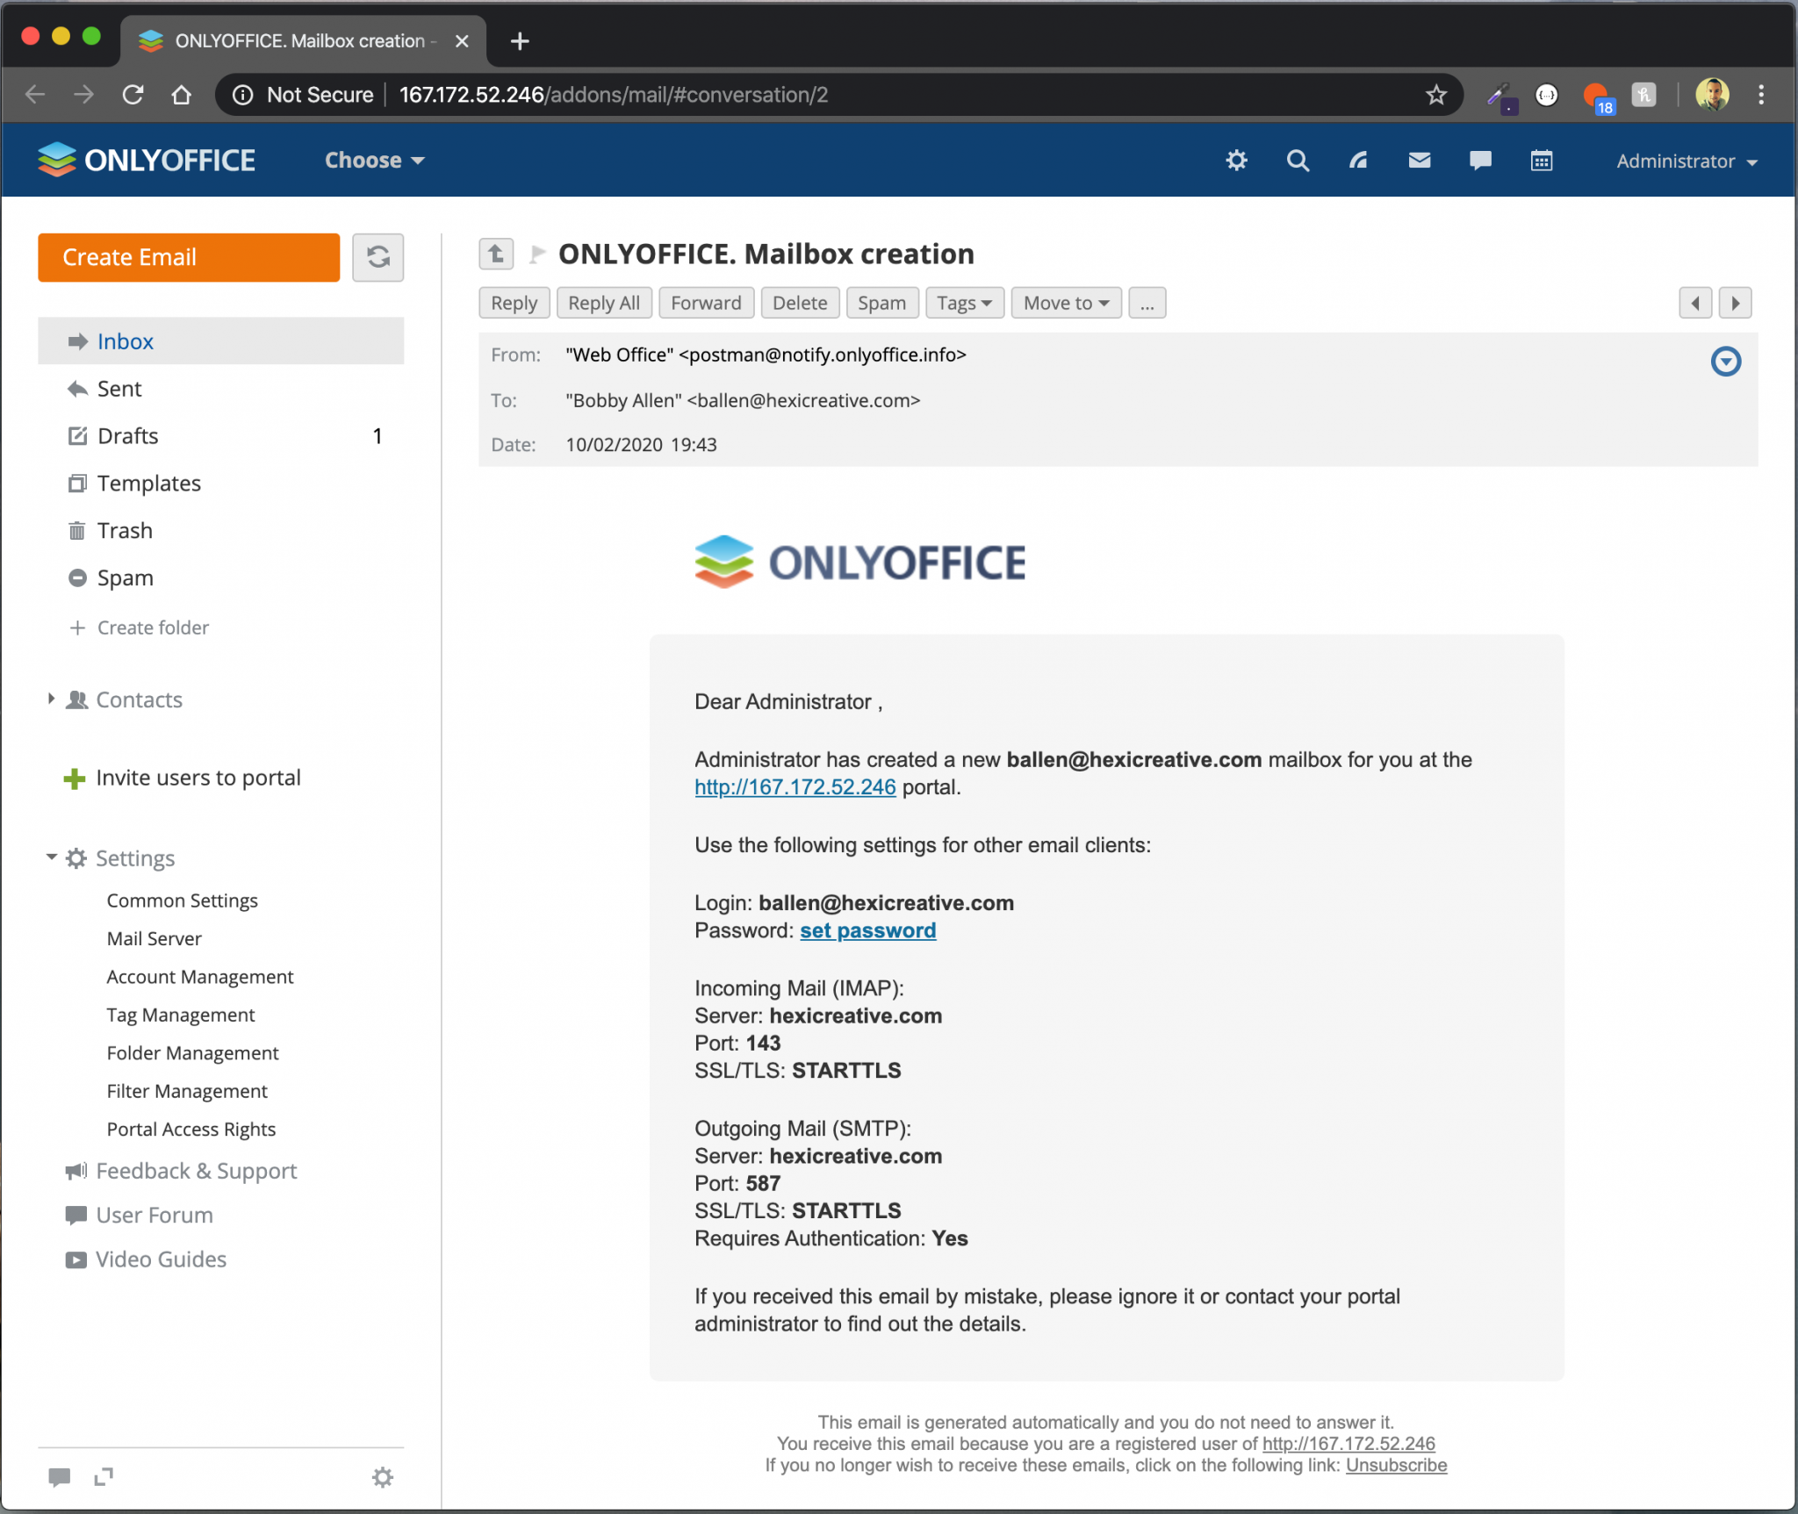Open Common Settings
The height and width of the screenshot is (1514, 1798).
(183, 901)
